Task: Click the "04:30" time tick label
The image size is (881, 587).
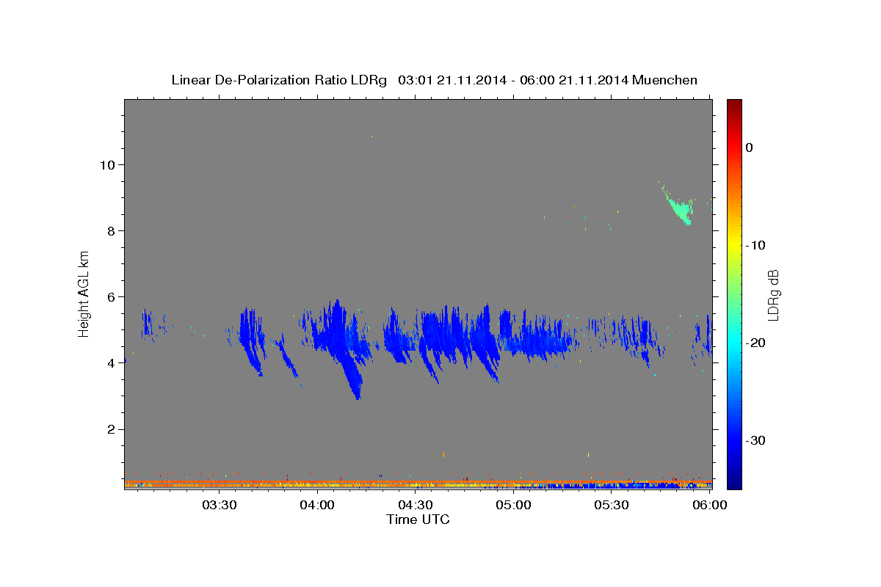Action: (416, 505)
